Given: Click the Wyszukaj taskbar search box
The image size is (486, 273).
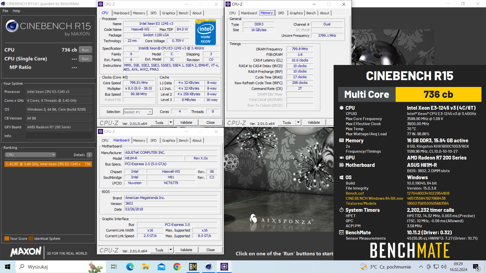Looking at the screenshot, I should pyautogui.click(x=61, y=267).
